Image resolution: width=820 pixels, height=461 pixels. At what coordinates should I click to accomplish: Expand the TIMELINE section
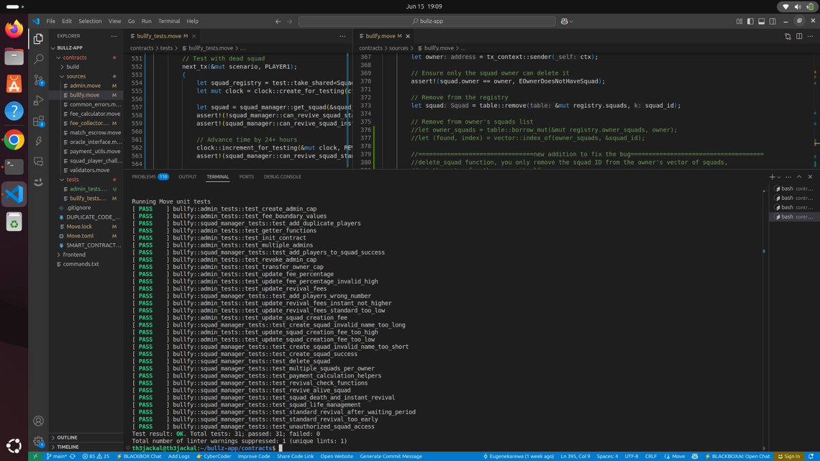[68, 447]
